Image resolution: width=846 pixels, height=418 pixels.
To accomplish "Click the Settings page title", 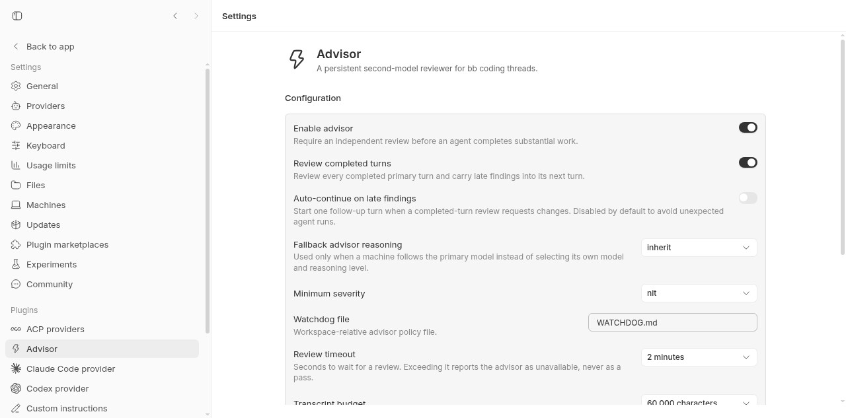I will (x=239, y=16).
